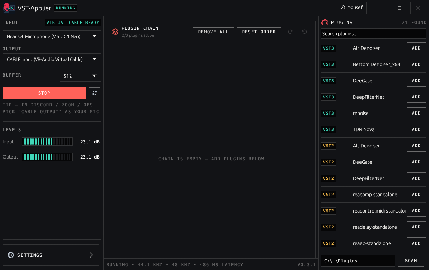Click the Input level meter
The height and width of the screenshot is (270, 429).
pyautogui.click(x=47, y=142)
